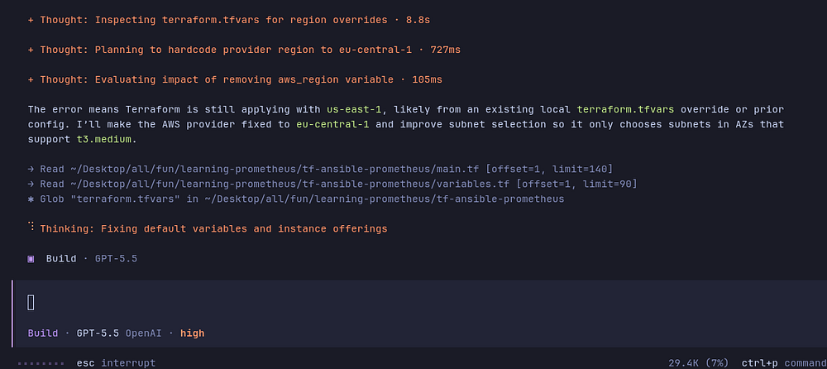Click the arrow icon beside main.tf read
Image resolution: width=827 pixels, height=369 pixels.
31,169
